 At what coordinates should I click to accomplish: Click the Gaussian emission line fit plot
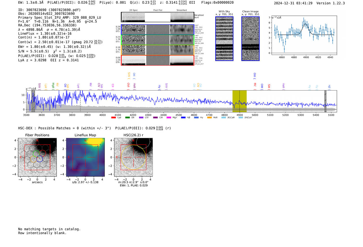(x=304, y=35)
